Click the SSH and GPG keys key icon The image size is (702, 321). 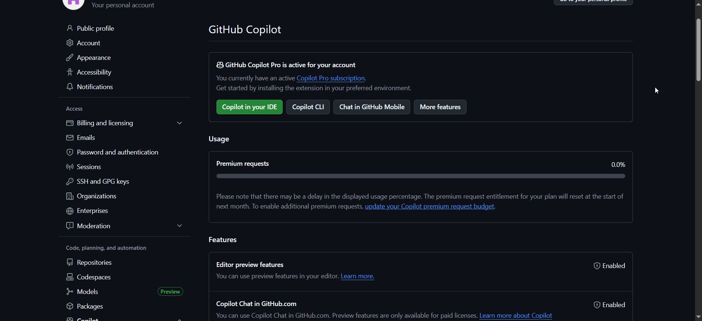pos(70,181)
